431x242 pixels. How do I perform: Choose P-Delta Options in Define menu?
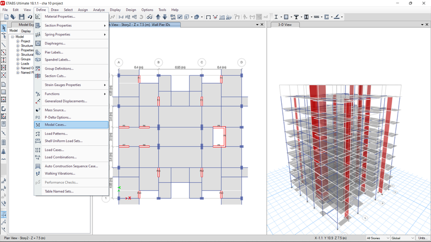click(58, 117)
